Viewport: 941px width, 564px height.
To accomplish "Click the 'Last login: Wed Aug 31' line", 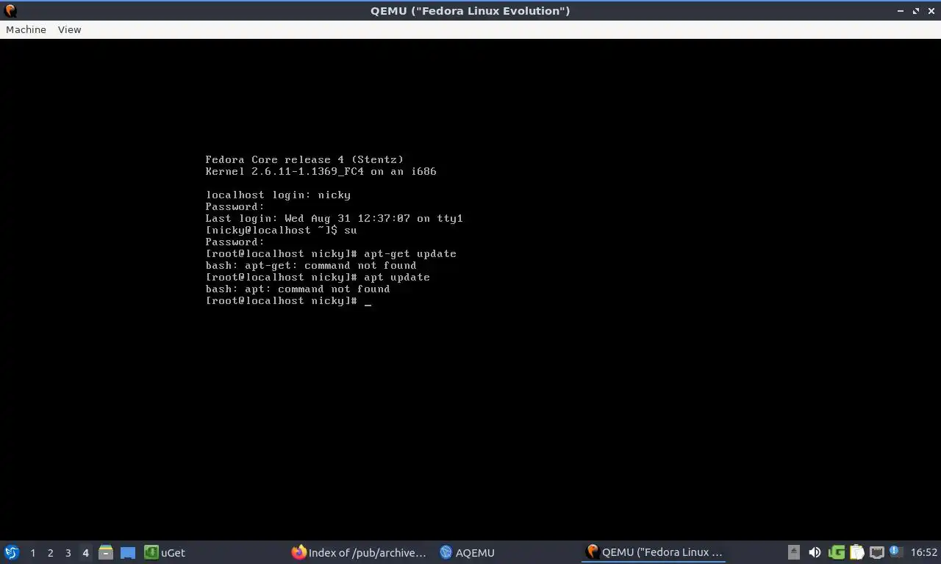I will (334, 218).
